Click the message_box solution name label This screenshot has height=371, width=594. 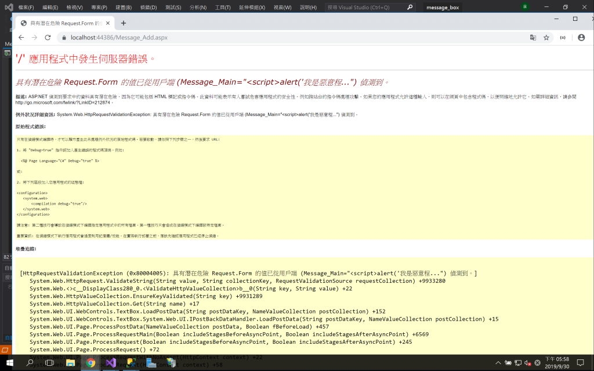[443, 8]
